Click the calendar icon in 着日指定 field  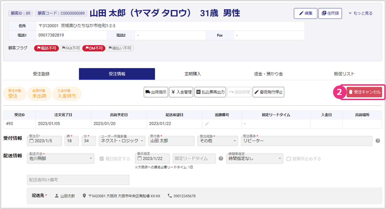[140, 159]
